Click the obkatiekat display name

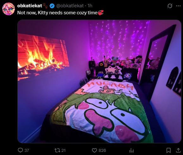click(30, 6)
